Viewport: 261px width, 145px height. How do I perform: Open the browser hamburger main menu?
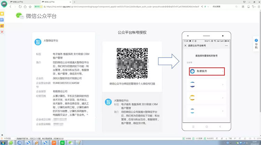pos(259,7)
